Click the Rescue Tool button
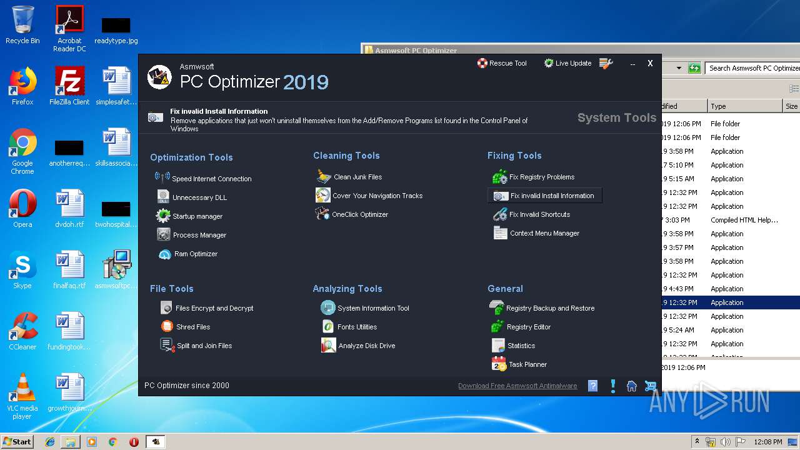The image size is (800, 450). coord(502,63)
